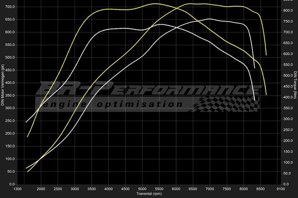Click the white curve's peak near 7000 rpm
This screenshot has height=198, width=298.
click(x=209, y=19)
